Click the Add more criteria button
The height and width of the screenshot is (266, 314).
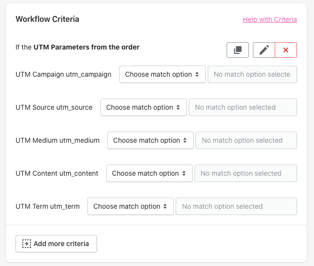click(x=56, y=244)
